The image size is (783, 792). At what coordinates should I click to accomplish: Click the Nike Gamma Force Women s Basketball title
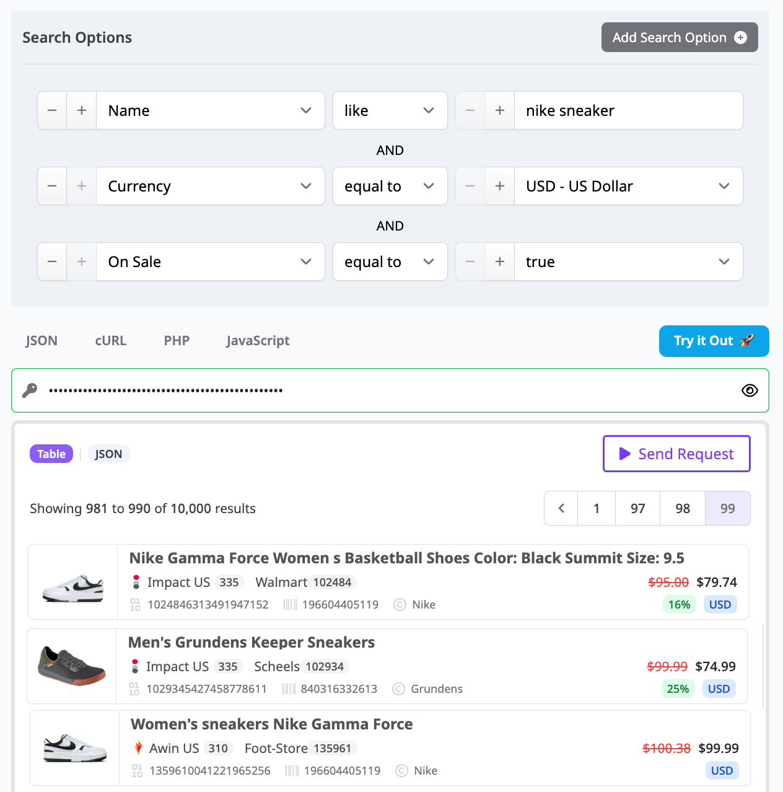click(x=406, y=558)
